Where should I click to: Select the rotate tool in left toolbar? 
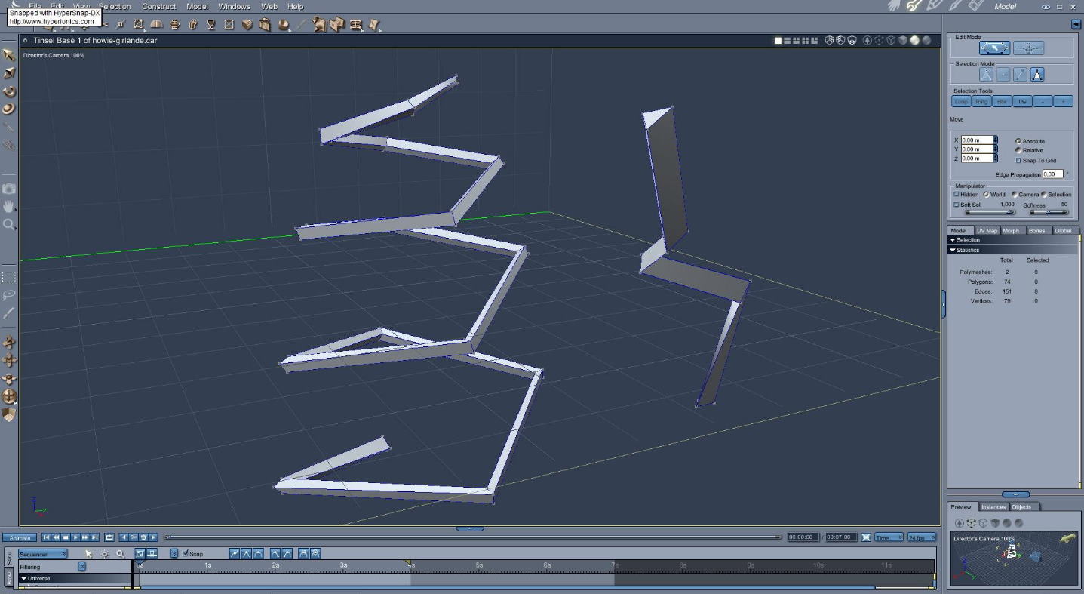point(9,91)
